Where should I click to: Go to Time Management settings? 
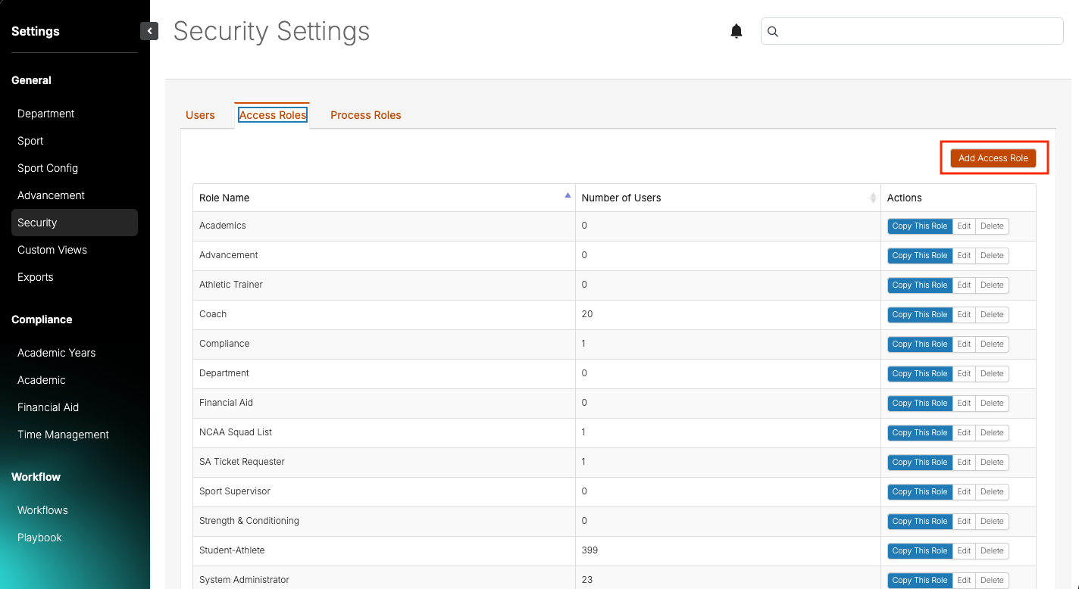point(64,435)
